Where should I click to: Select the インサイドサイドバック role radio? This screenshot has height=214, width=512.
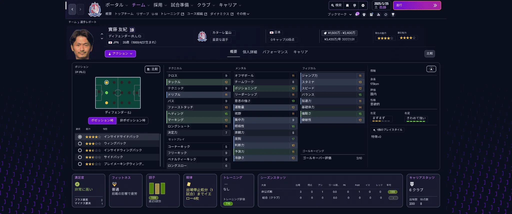[80, 137]
